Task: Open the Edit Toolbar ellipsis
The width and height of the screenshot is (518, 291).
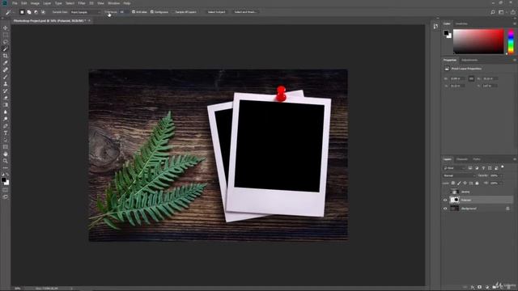Action: point(6,167)
